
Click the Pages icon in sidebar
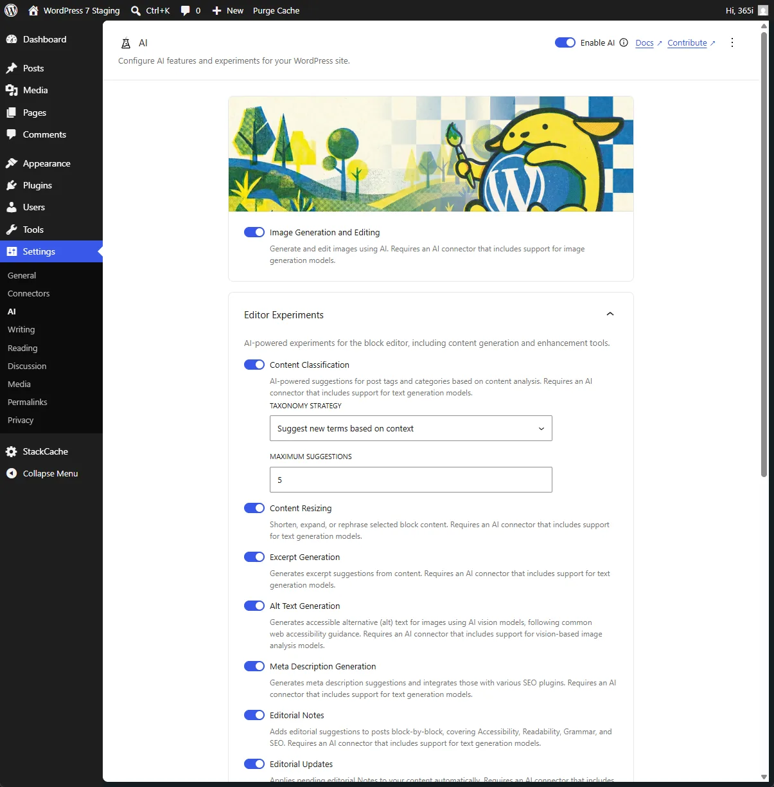pyautogui.click(x=12, y=113)
